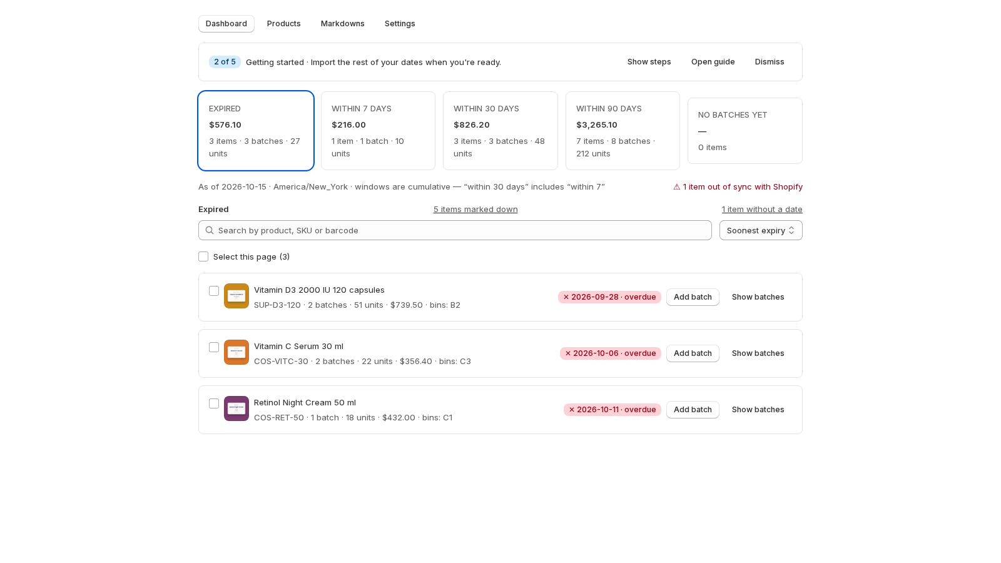Select the No Batches Yet card
The height and width of the screenshot is (563, 1001).
coord(745,131)
